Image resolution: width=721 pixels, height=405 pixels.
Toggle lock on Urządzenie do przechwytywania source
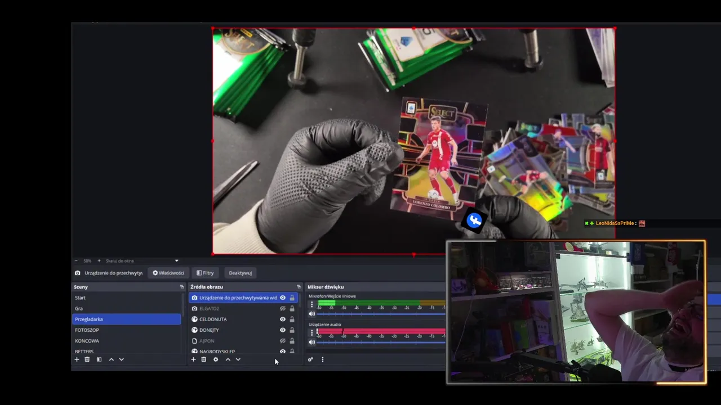point(292,298)
